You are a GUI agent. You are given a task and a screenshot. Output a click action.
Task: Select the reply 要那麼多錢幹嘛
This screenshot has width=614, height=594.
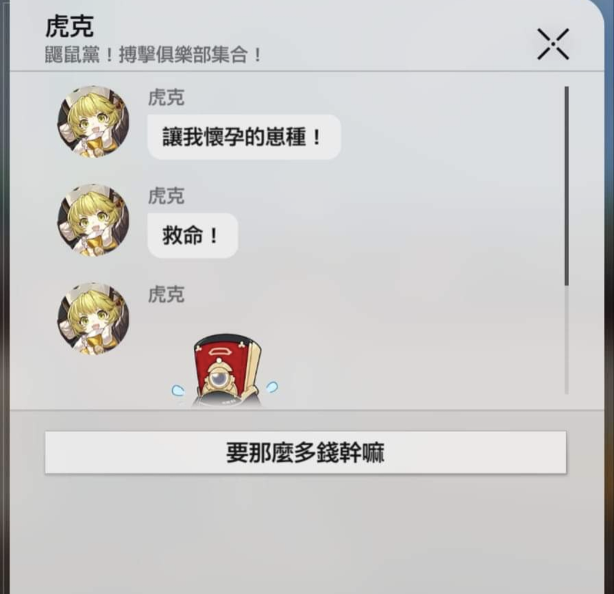pyautogui.click(x=305, y=452)
